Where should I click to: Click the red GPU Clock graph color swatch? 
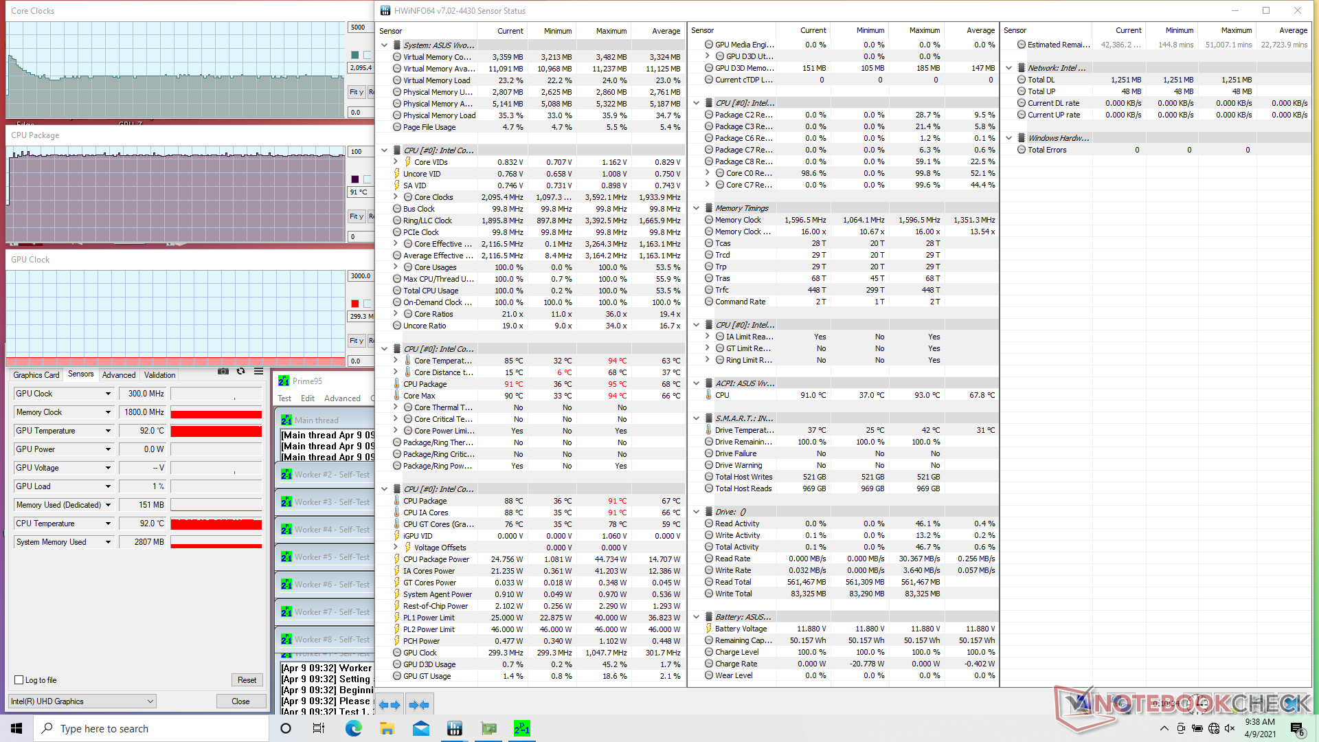pos(354,304)
